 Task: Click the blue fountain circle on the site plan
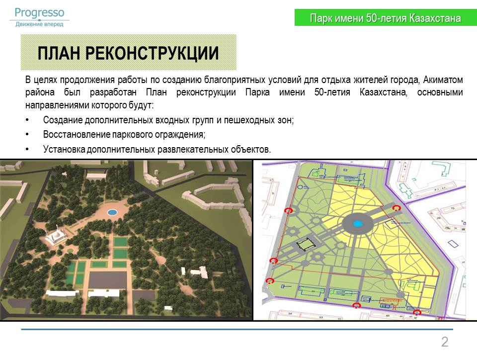tap(357, 224)
